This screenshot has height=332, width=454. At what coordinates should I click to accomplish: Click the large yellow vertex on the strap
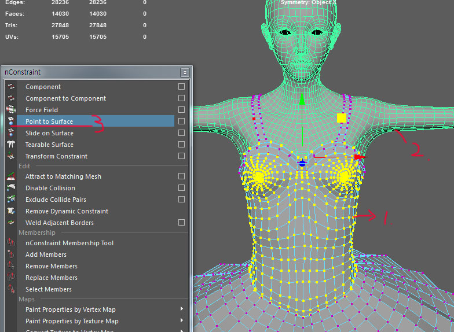342,118
